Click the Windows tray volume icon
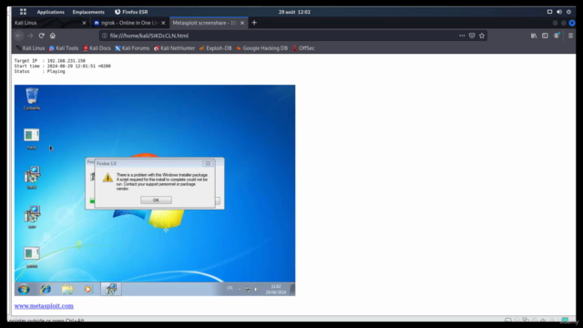Viewport: 583px width, 328px height. (257, 290)
